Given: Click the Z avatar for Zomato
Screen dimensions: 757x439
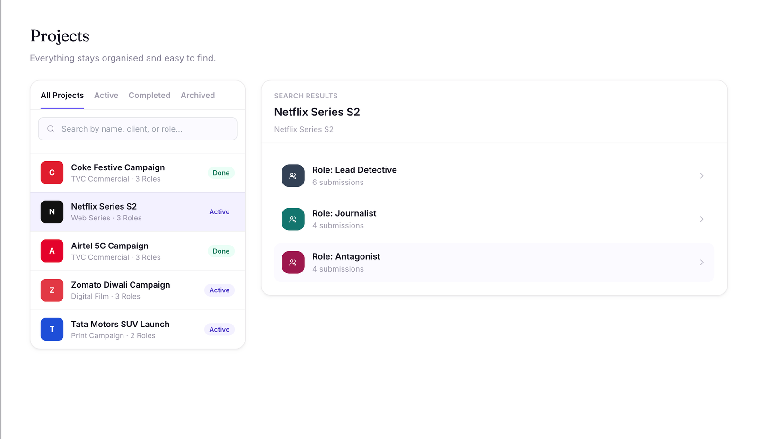Looking at the screenshot, I should pos(52,290).
